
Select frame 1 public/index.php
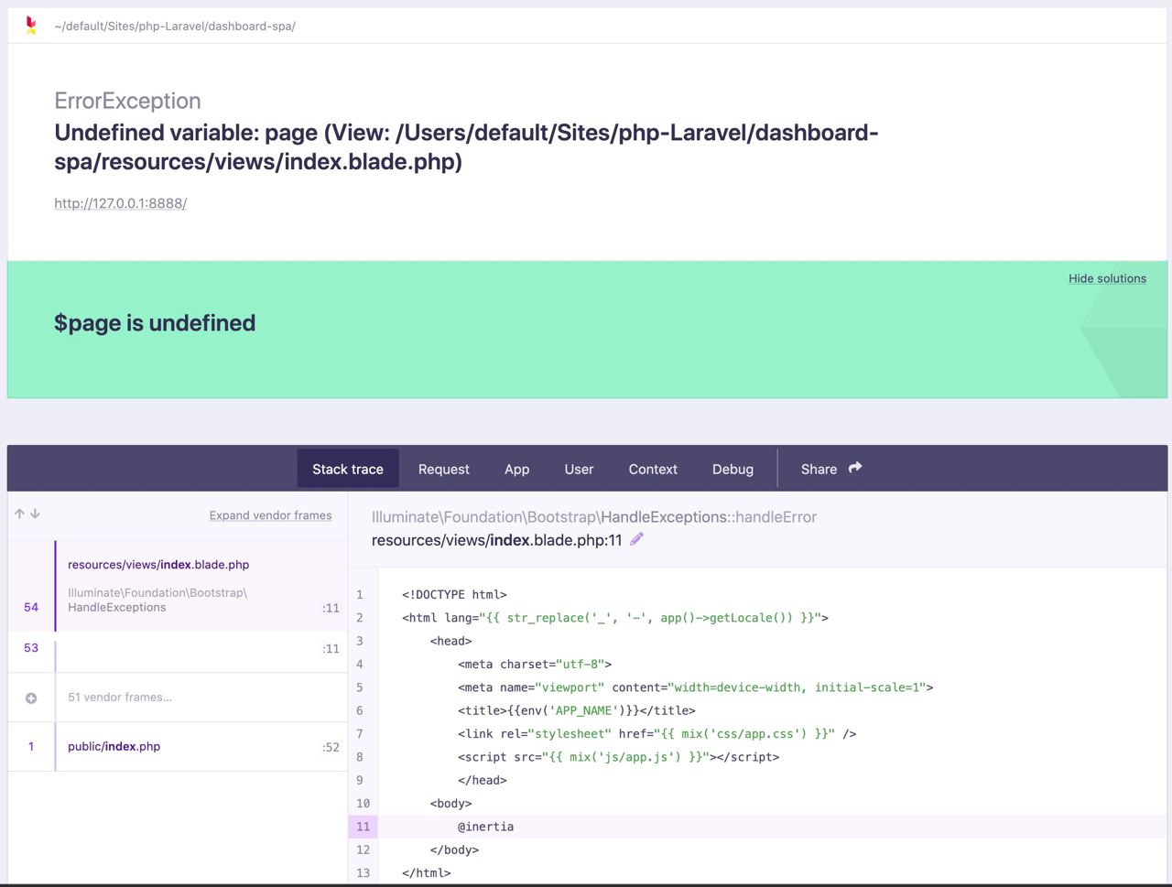coord(178,747)
